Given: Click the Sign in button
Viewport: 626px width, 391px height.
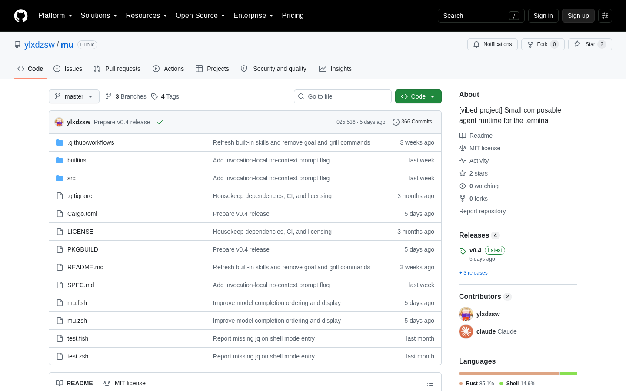Looking at the screenshot, I should (543, 16).
